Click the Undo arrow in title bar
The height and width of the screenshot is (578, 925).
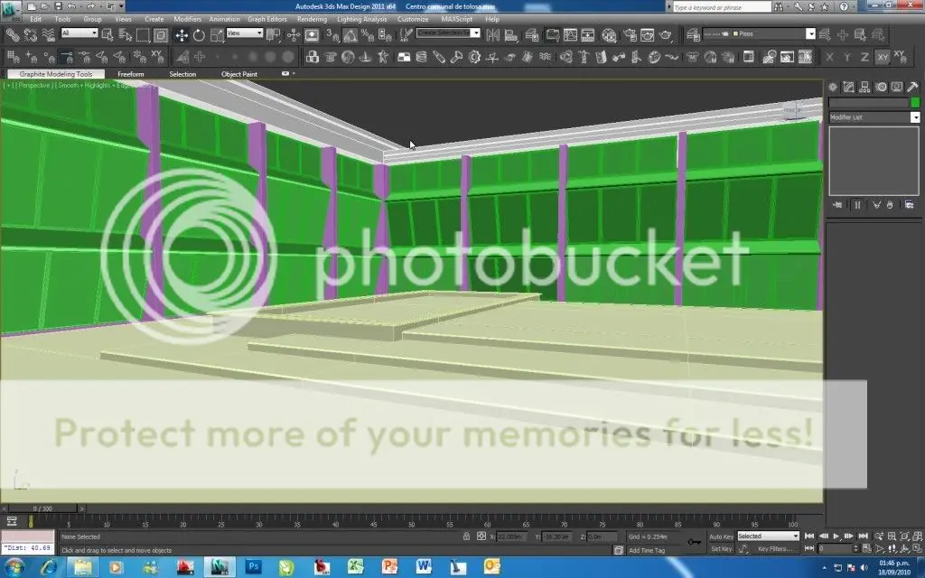point(72,6)
